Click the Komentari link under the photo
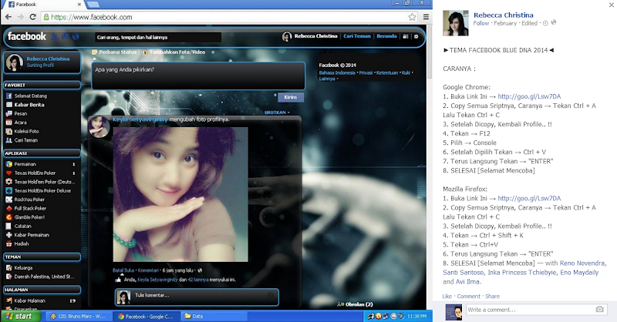Screen dimensions: 617x322 tap(148, 270)
